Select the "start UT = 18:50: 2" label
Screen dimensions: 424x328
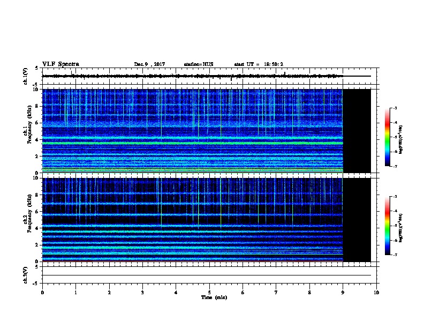point(259,64)
